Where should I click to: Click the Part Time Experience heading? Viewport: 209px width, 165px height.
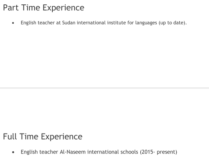coord(43,8)
